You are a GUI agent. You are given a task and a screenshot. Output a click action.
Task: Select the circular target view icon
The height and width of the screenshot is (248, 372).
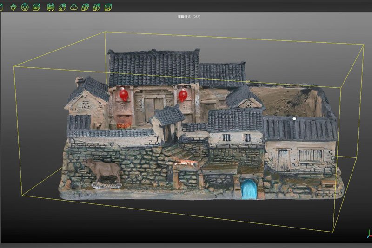[x=25, y=7]
